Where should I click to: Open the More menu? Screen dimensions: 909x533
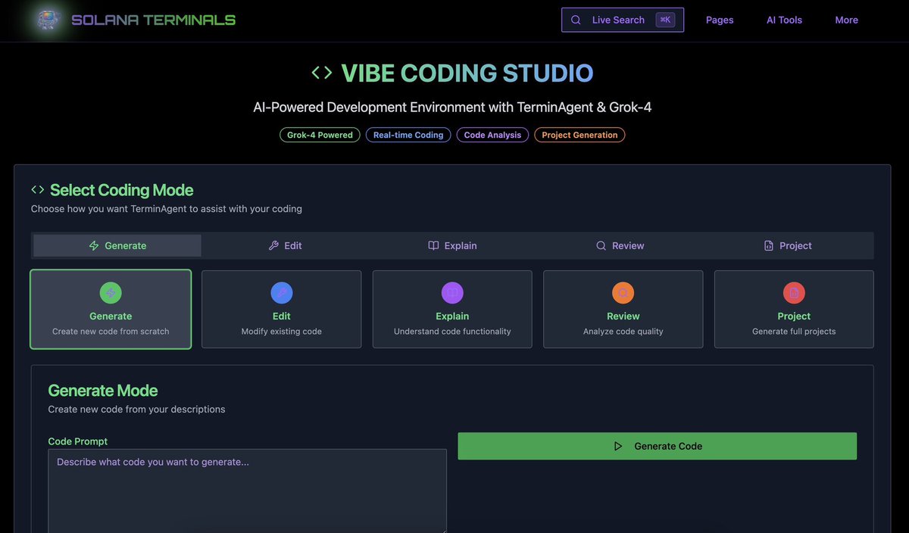tap(847, 20)
